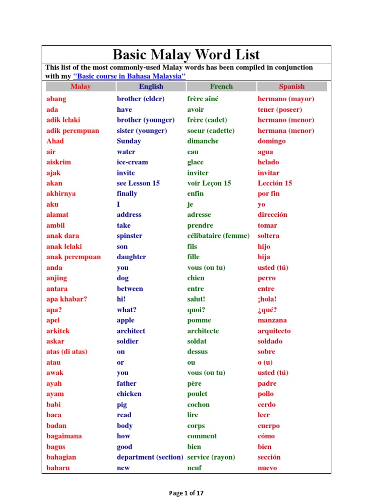373x498 pixels.
Task: Open the Basic course in Bahasa Malaysia link
Action: [x=129, y=76]
